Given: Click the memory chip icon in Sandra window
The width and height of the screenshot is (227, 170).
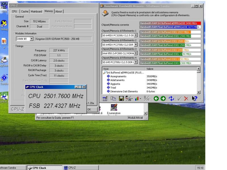Looking at the screenshot, I should coord(105,14).
